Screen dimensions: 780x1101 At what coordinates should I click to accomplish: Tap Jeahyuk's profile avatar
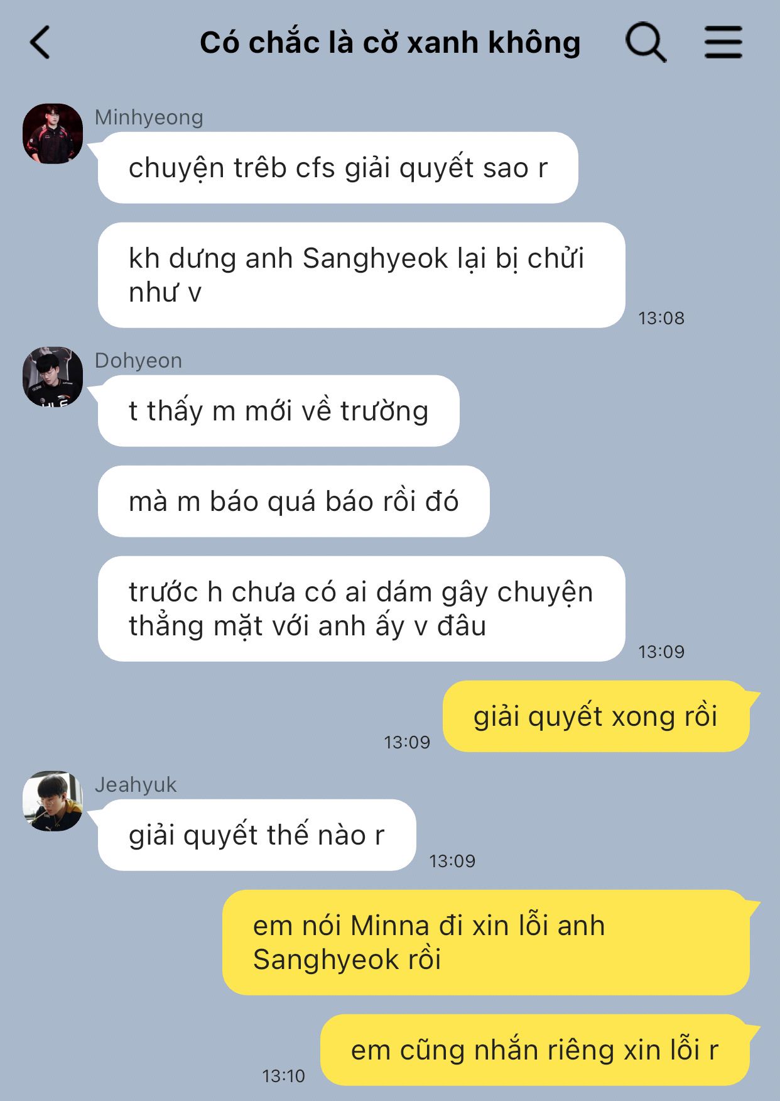53,801
